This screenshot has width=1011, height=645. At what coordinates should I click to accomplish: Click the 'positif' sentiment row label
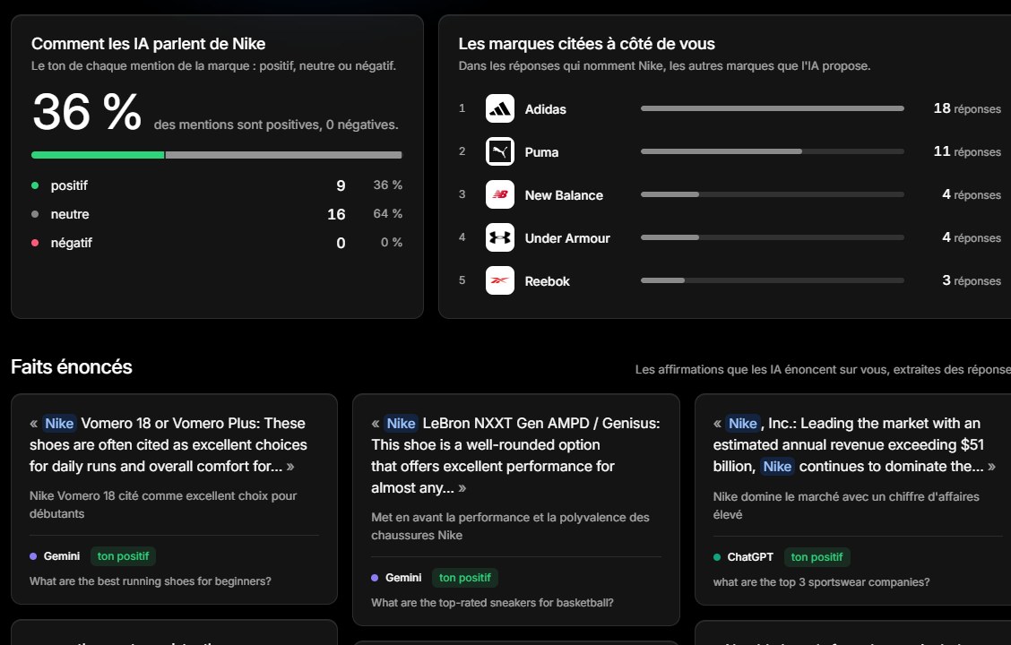(69, 185)
